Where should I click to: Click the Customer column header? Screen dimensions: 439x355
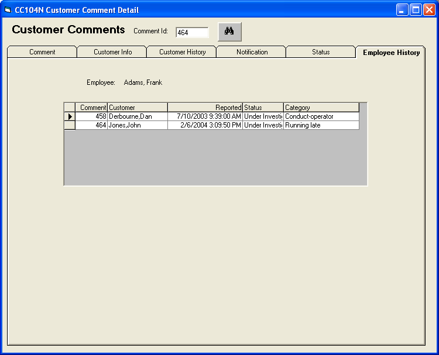point(138,108)
